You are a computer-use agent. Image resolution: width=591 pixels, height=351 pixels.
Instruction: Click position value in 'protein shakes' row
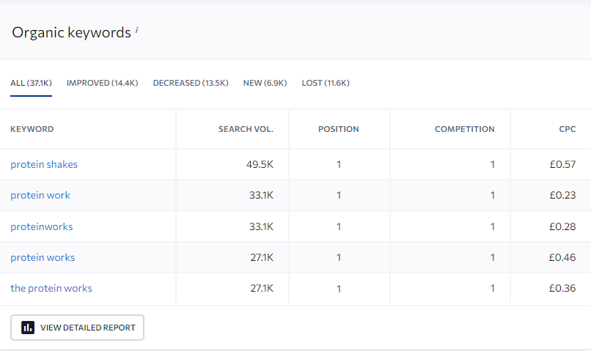339,165
